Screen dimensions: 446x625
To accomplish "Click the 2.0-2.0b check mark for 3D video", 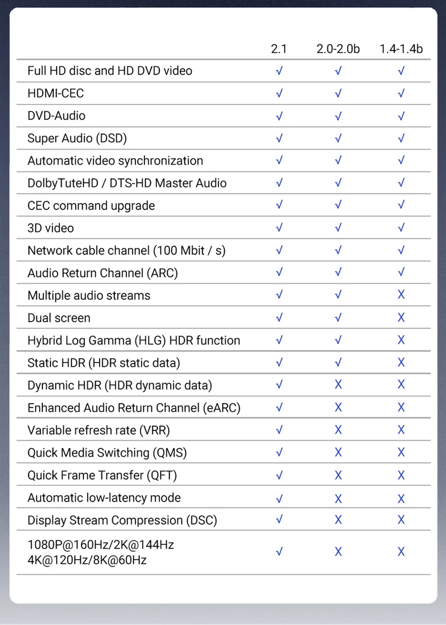I will click(338, 228).
